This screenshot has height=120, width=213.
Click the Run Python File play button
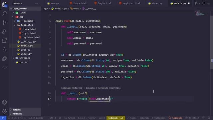[196, 3]
